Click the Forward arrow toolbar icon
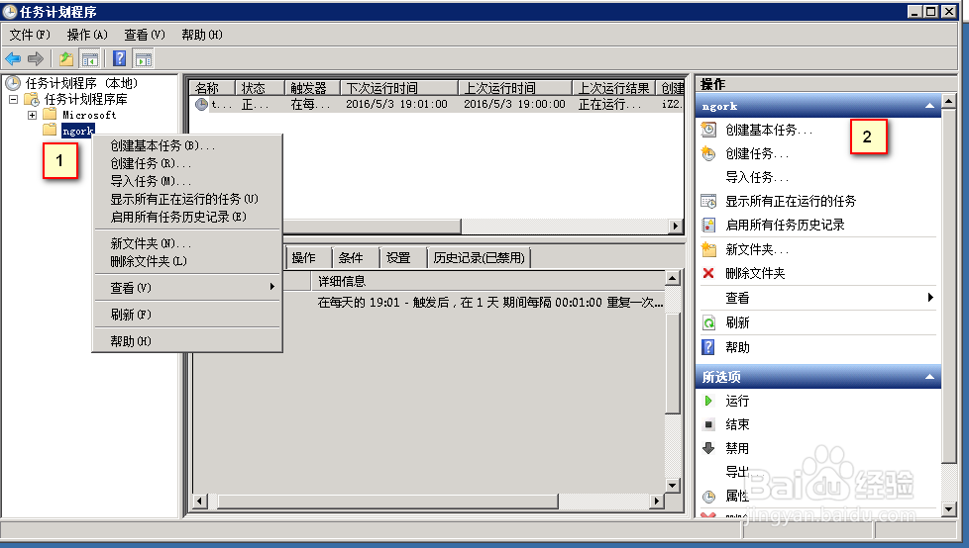 (x=36, y=59)
